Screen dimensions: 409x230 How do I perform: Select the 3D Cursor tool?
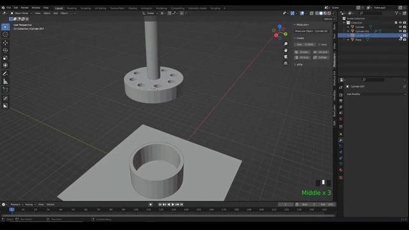(x=5, y=34)
